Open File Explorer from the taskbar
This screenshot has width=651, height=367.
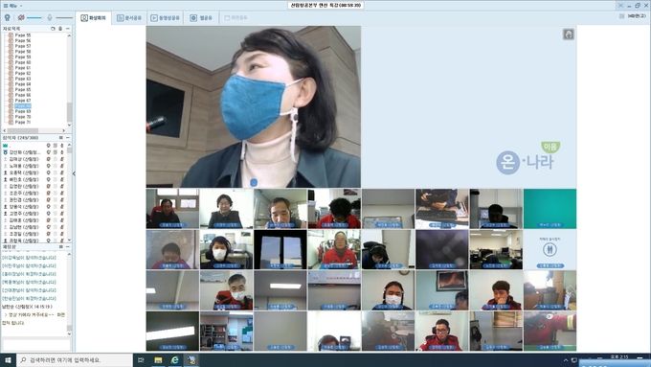click(158, 360)
